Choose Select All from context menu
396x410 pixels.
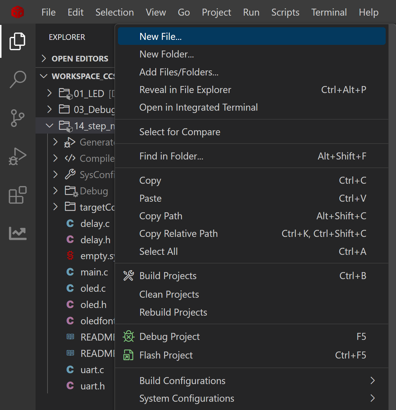(x=252, y=252)
